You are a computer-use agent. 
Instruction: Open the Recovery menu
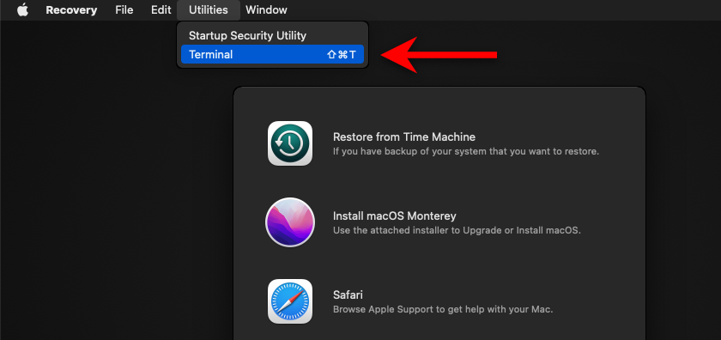[71, 9]
